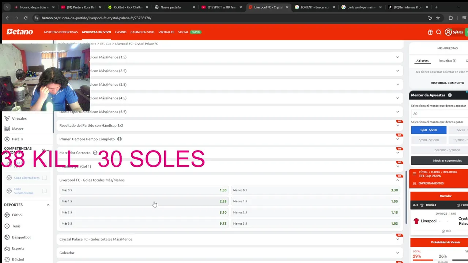Switch to the Abiertas bets tab
Image resolution: width=468 pixels, height=263 pixels.
tap(422, 61)
